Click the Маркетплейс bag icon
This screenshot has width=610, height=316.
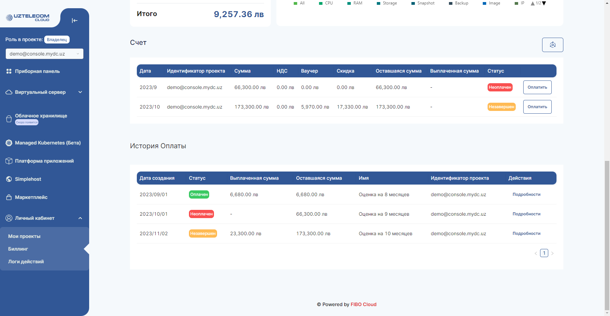click(x=9, y=197)
